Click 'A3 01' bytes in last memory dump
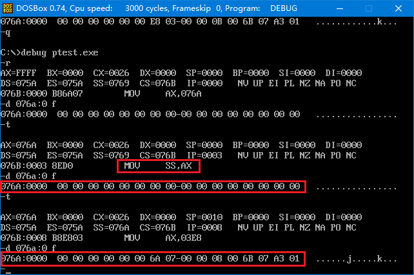This screenshot has width=414, height=275. coord(287,258)
